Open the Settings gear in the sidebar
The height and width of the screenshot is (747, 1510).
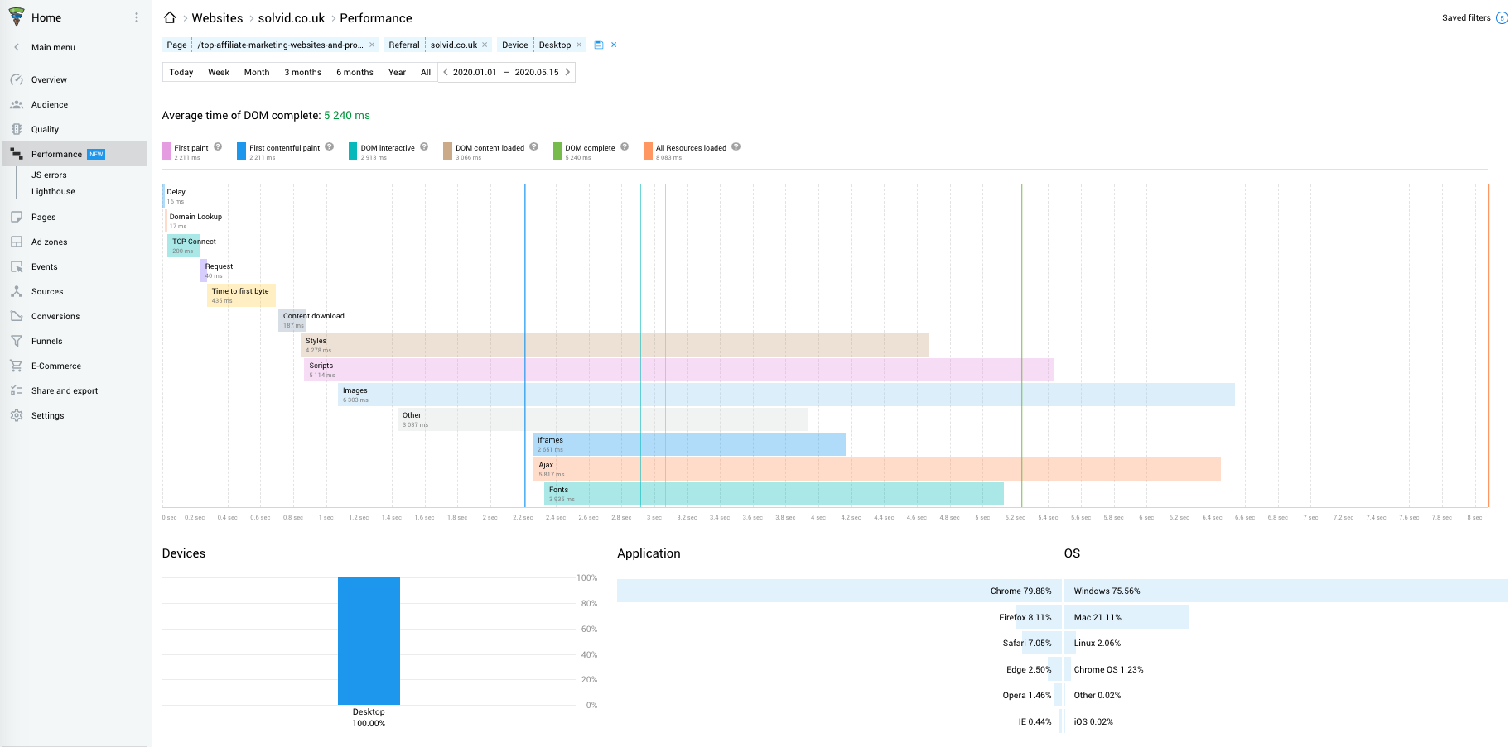coord(17,415)
